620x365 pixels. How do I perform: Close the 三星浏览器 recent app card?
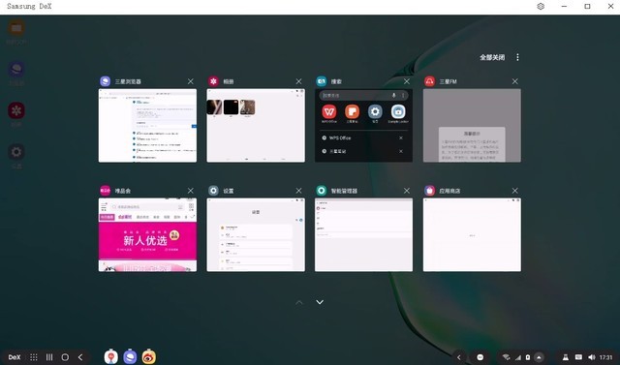tap(191, 81)
